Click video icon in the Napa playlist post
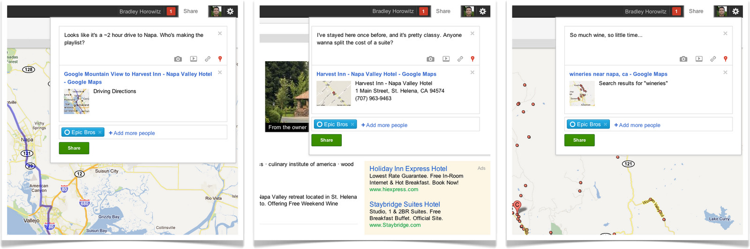Viewport: 750px width, 249px height. pyautogui.click(x=193, y=59)
